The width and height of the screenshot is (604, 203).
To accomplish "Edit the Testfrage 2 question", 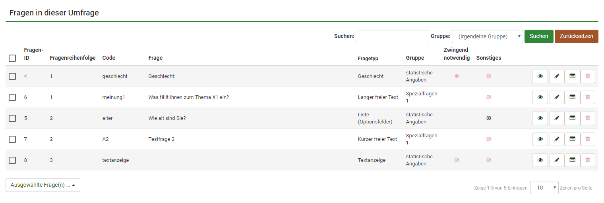I will coord(557,139).
